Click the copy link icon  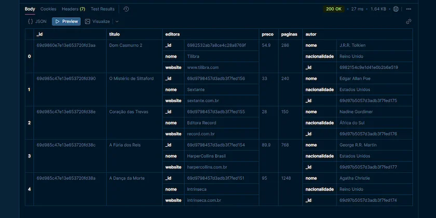click(x=408, y=21)
